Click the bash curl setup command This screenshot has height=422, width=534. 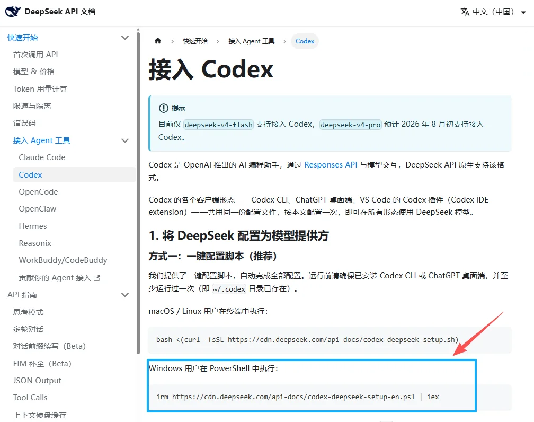pos(307,339)
